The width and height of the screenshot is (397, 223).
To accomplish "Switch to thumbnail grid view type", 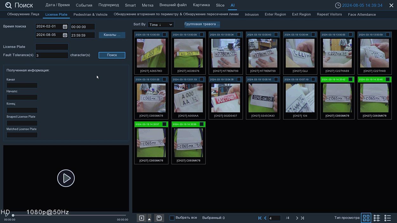I will (x=366, y=218).
